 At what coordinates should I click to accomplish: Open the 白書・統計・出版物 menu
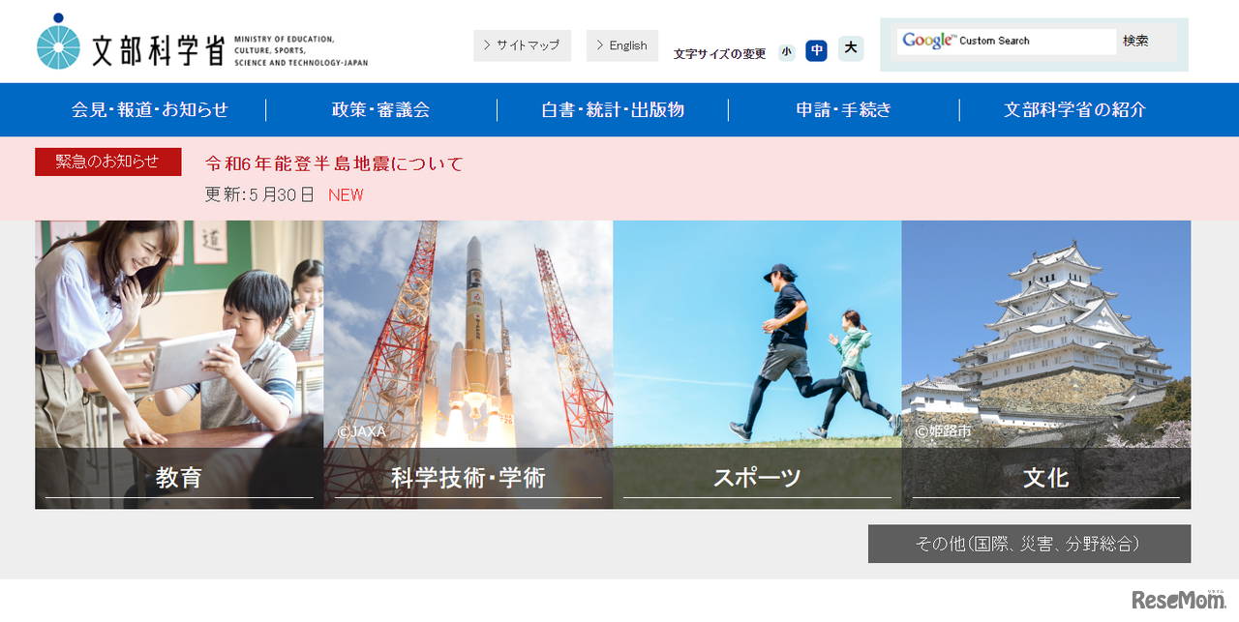pyautogui.click(x=612, y=109)
